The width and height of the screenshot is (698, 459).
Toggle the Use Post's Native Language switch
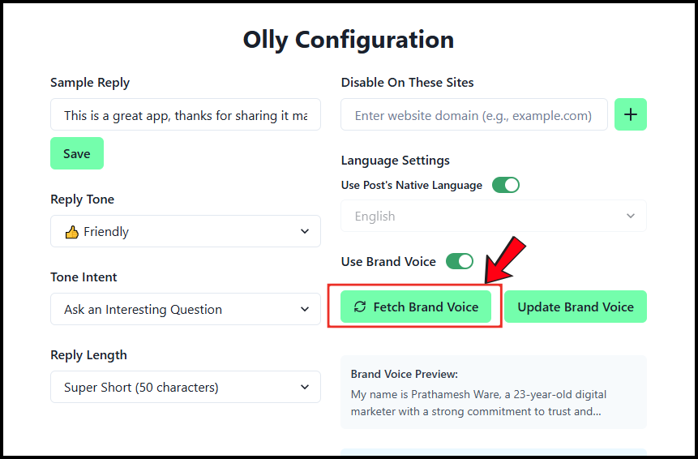[506, 185]
